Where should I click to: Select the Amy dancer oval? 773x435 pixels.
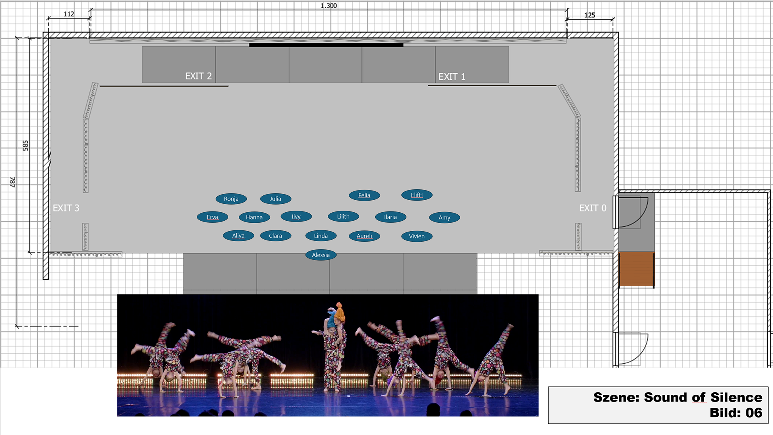click(444, 217)
